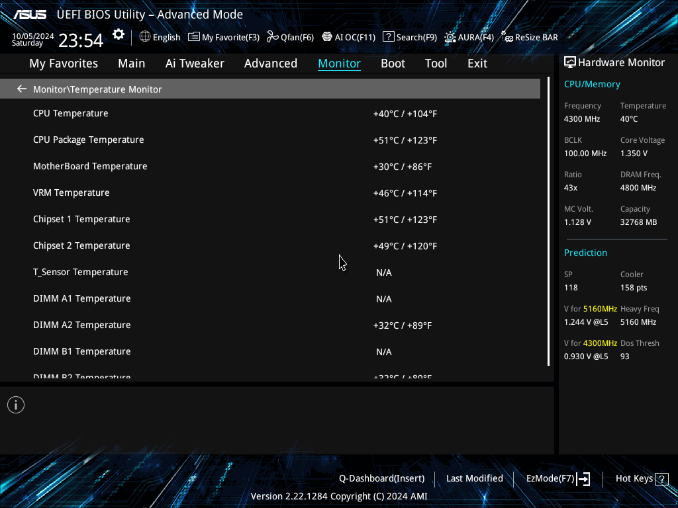Click the Prediction section heading

click(x=585, y=253)
